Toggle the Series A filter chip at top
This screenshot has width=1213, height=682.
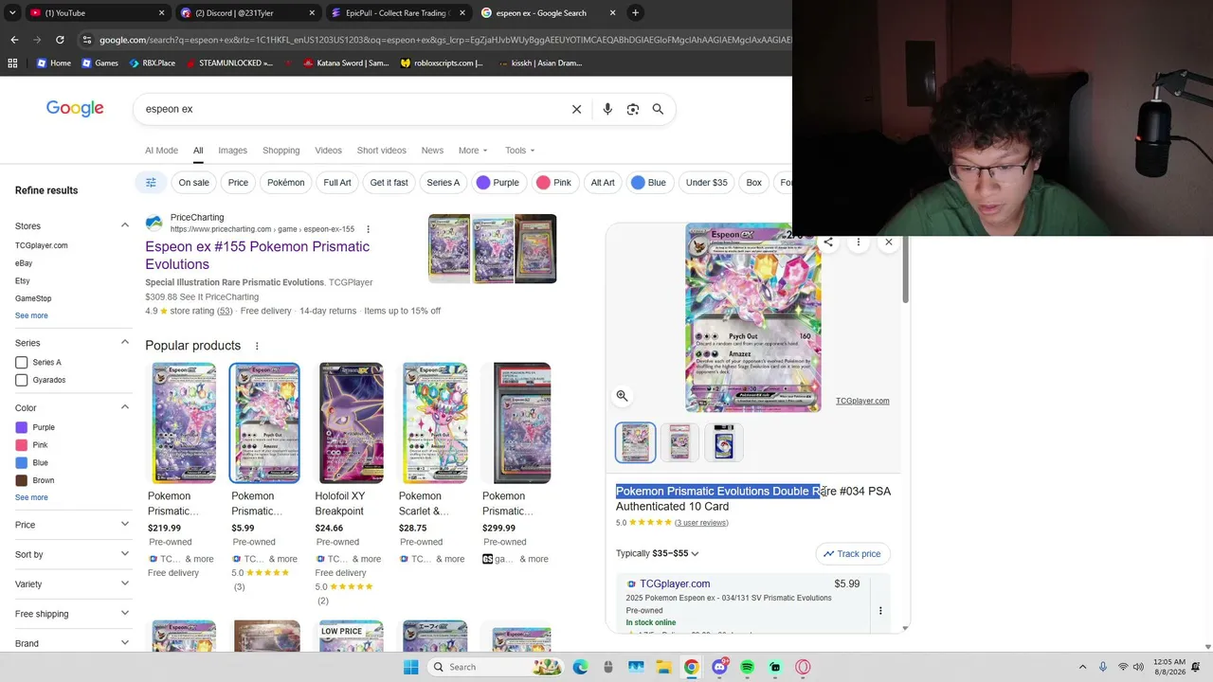(x=444, y=183)
